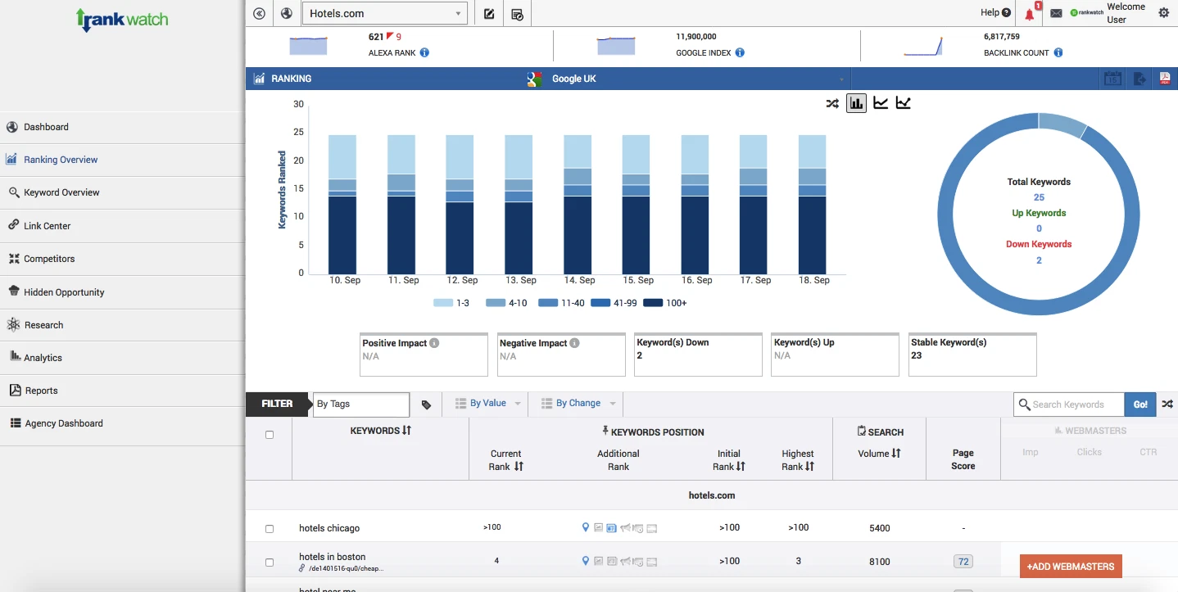Screen dimensions: 1178x592
Task: Toggle the 4-10 legend series
Action: 507,303
